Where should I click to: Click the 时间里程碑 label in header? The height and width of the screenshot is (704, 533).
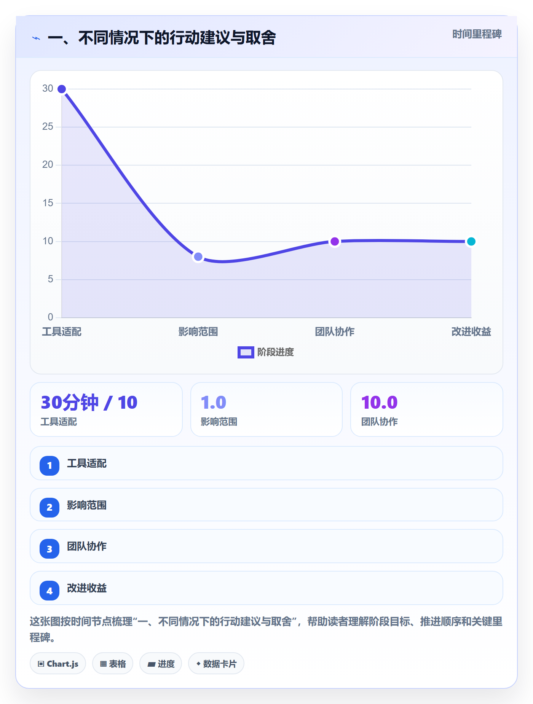tap(477, 34)
